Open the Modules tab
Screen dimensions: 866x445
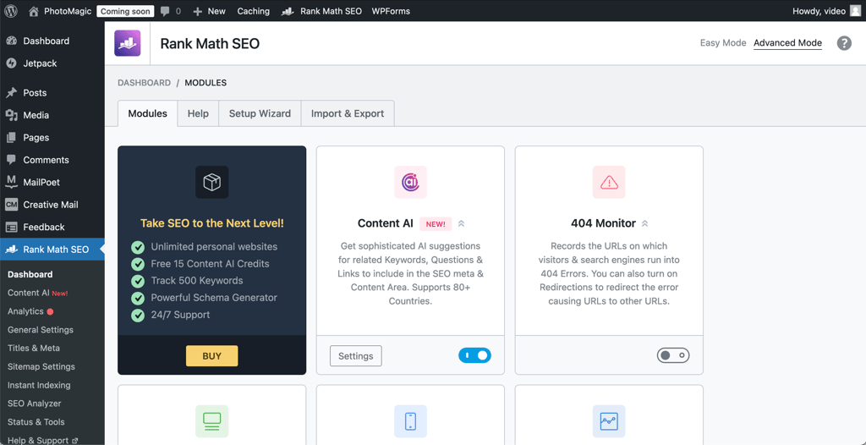[x=147, y=113]
